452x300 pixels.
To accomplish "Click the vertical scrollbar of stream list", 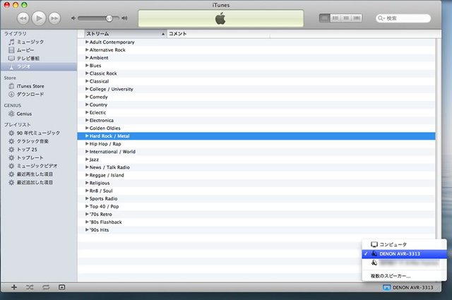I will (438, 138).
